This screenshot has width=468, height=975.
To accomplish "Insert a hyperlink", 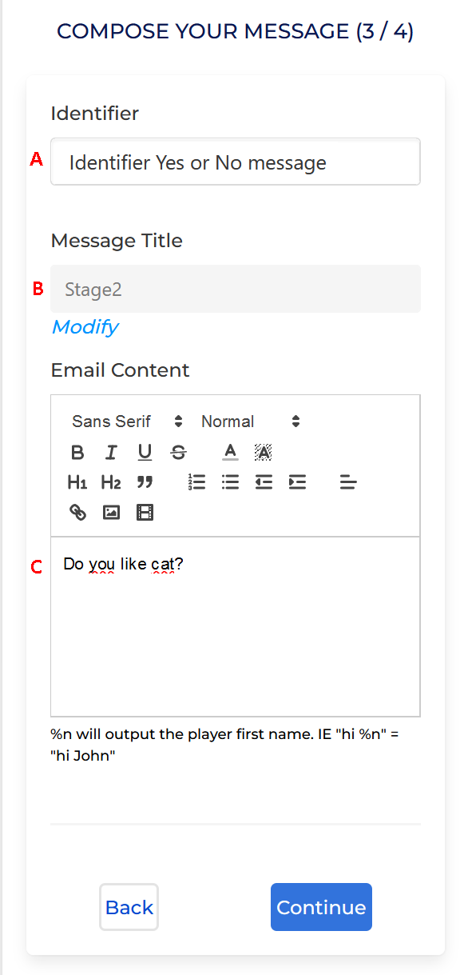I will click(77, 512).
